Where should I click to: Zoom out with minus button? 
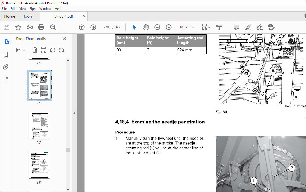[157, 27]
